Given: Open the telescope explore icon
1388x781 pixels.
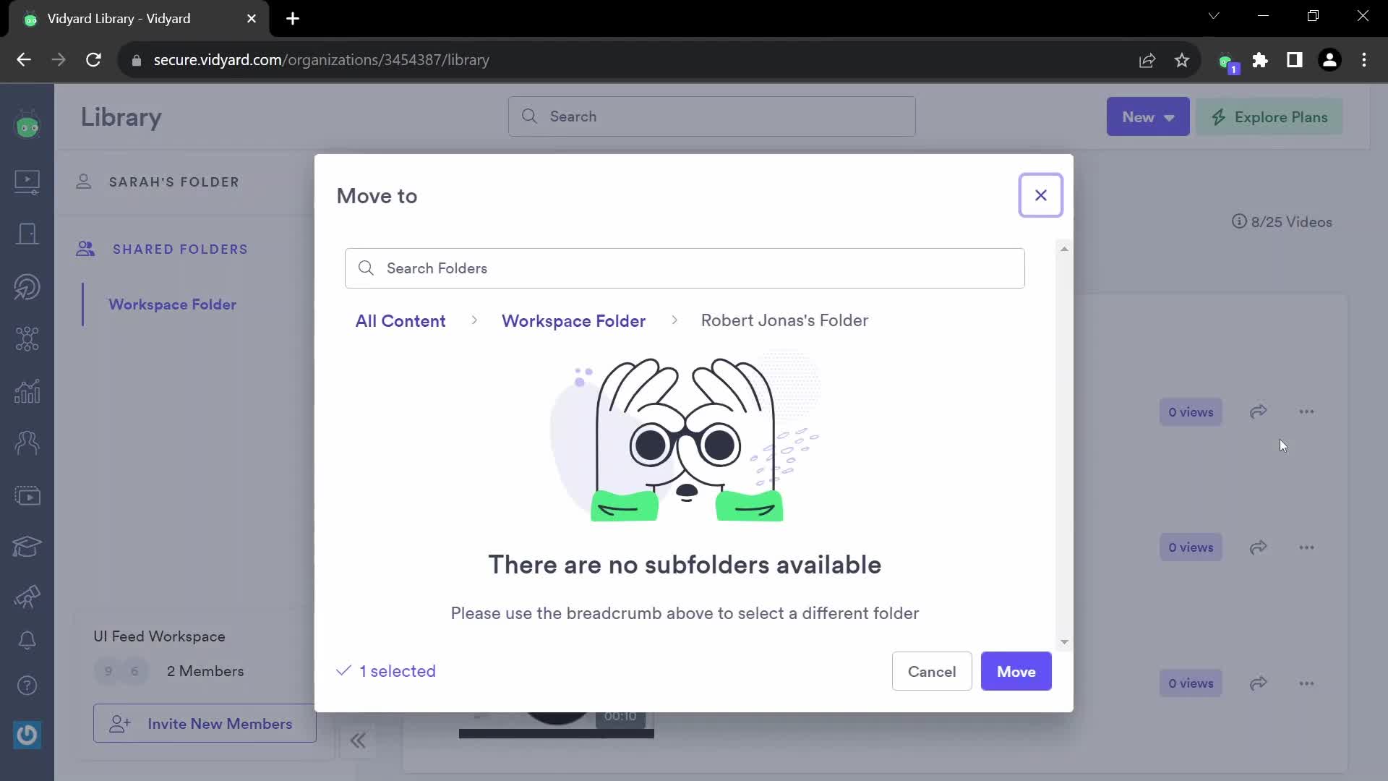Looking at the screenshot, I should (x=27, y=597).
